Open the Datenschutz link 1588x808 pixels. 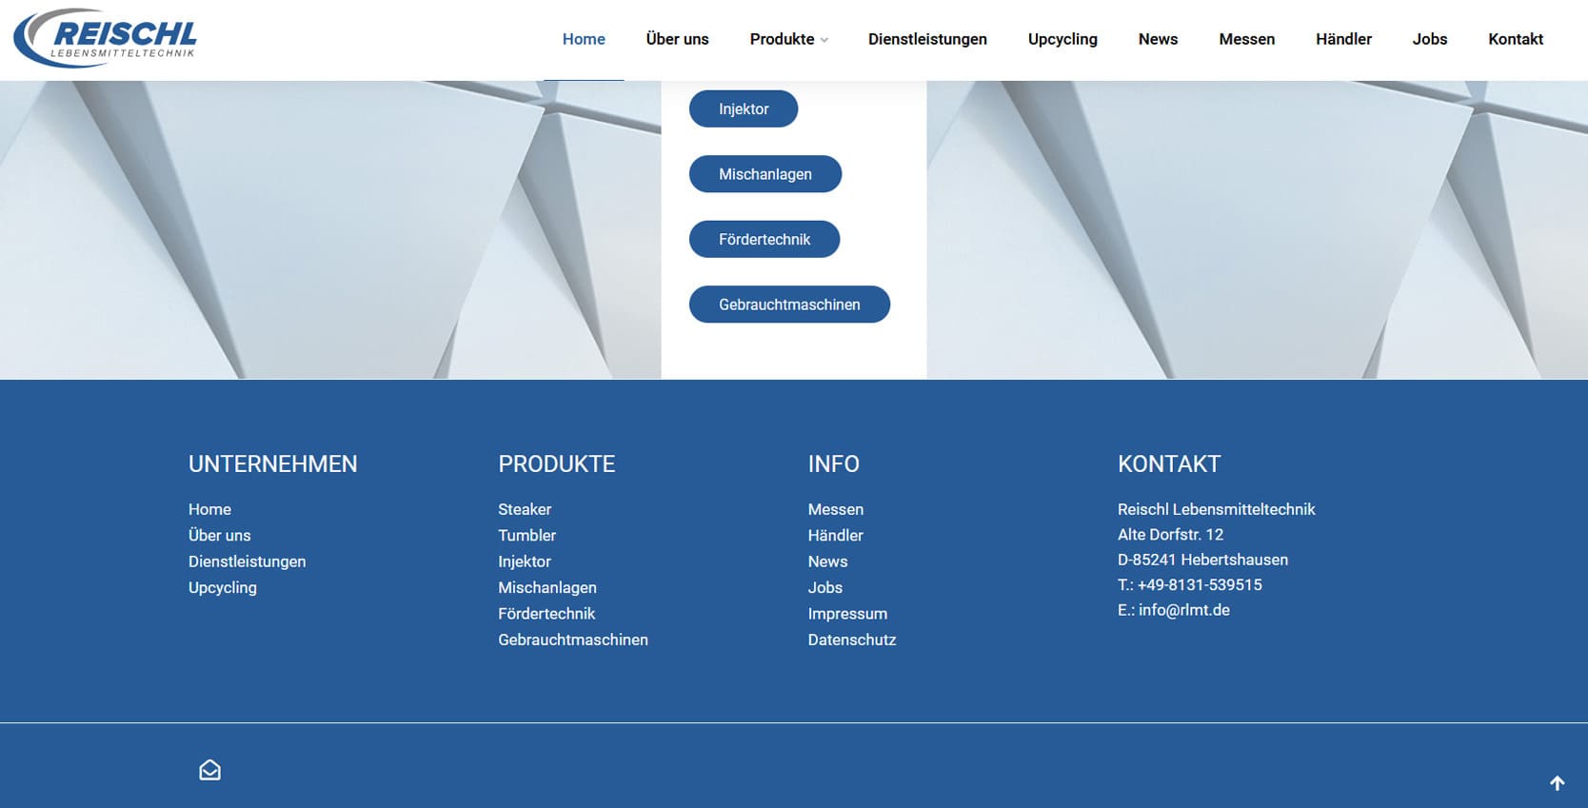pos(851,640)
